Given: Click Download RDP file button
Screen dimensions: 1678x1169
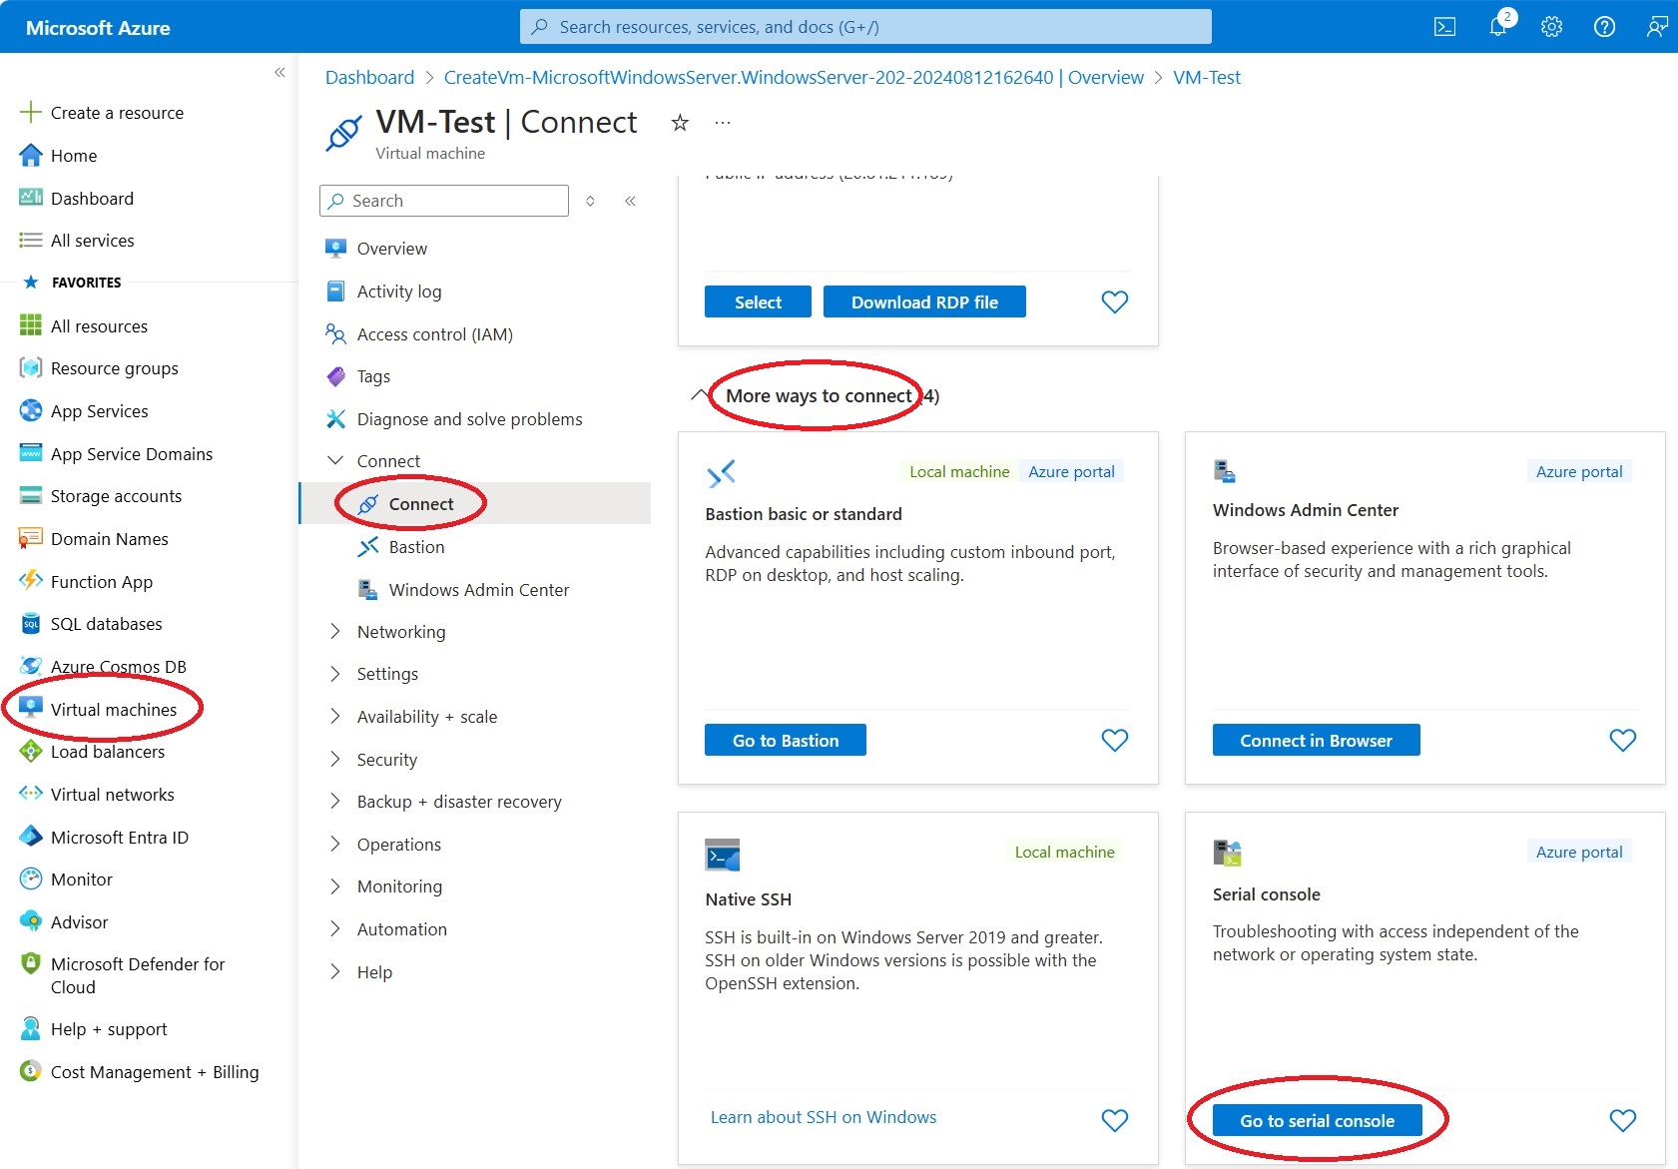Looking at the screenshot, I should (923, 302).
